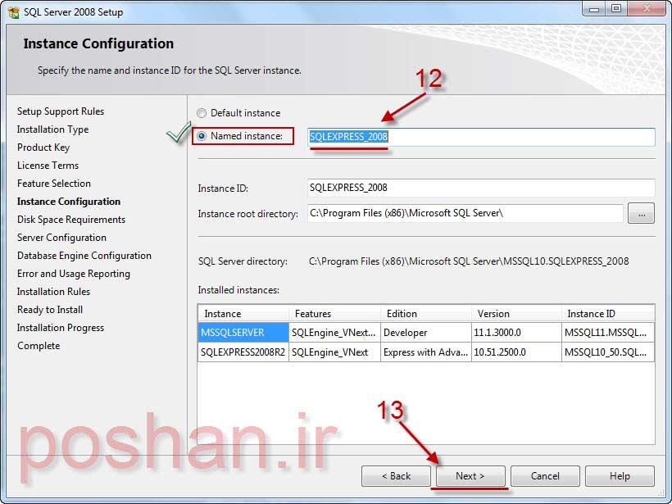The image size is (672, 504).
Task: Open Help for the setup wizard
Action: pyautogui.click(x=620, y=476)
